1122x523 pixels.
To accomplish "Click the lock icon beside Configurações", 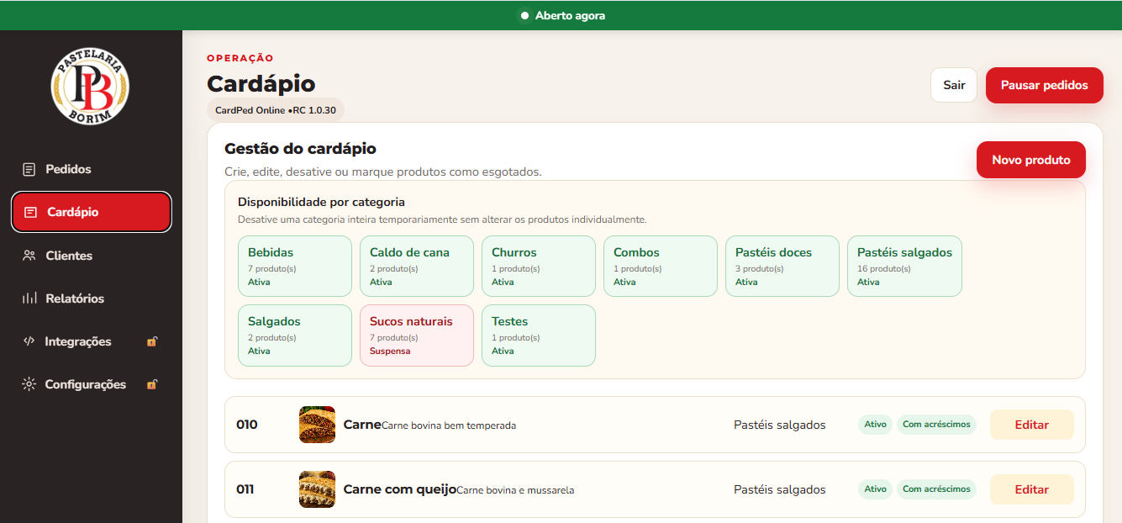I will (x=152, y=384).
